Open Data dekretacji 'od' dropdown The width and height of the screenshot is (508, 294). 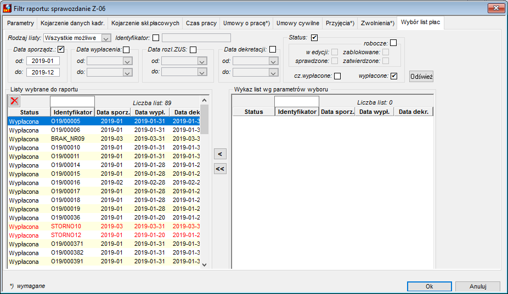coord(273,61)
